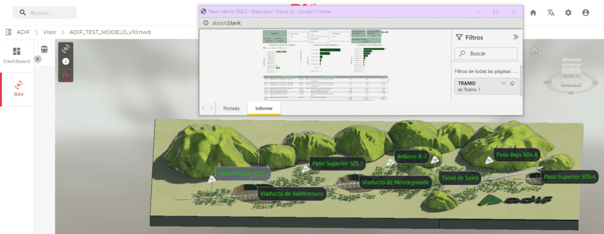Viewport: 604px width, 234px height.
Task: Go to home via top-right house icon
Action: [x=533, y=13]
